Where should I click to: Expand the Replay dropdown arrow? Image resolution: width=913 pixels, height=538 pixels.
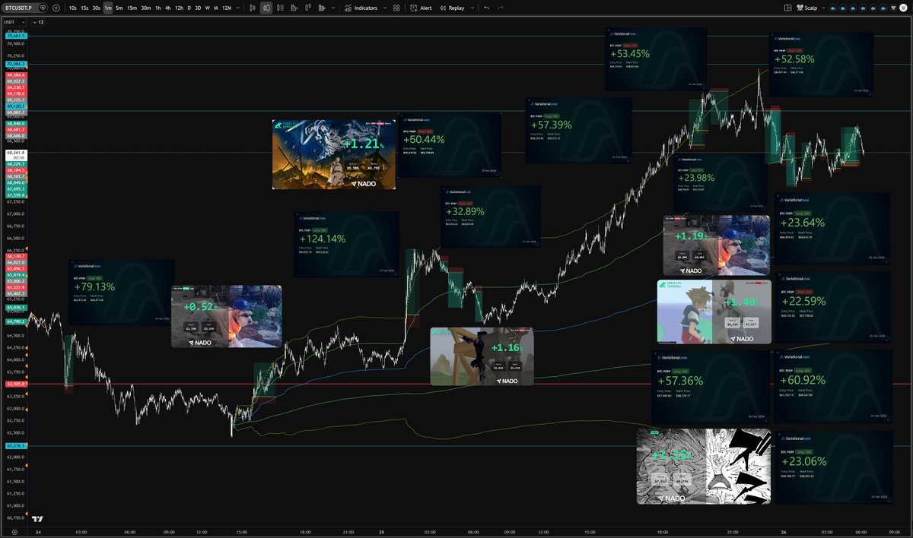pos(472,8)
